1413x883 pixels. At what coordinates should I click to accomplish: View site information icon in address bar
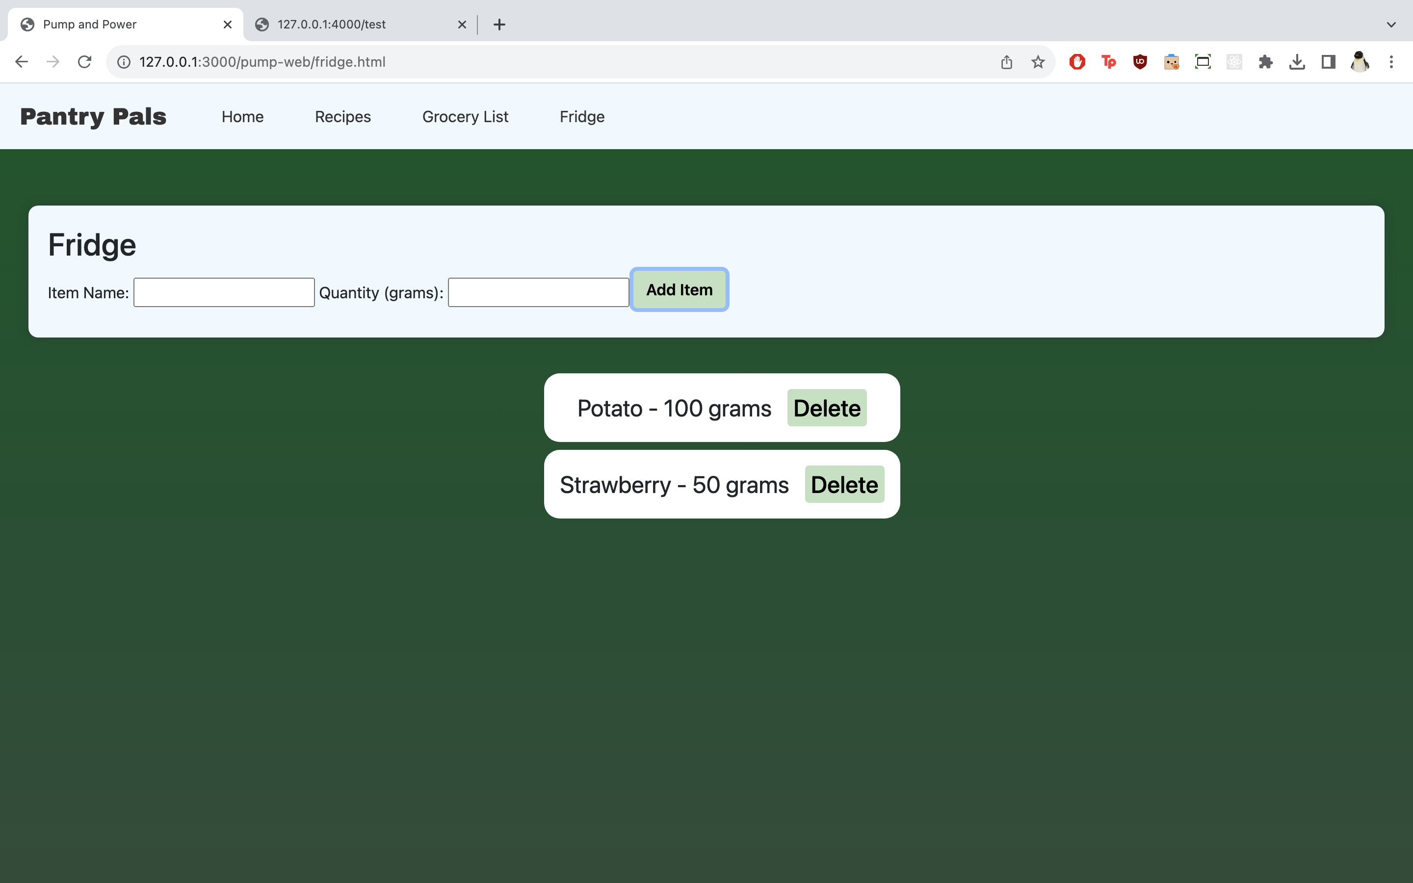124,62
